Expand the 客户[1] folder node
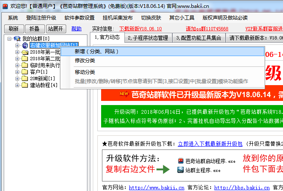Viewport: 283px width, 191px height. click(17, 72)
